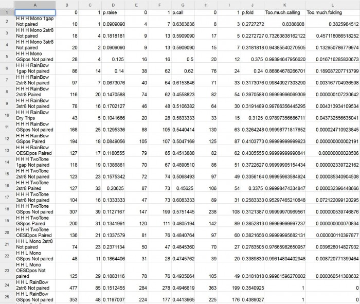Image resolution: width=360 pixels, height=304 pixels.
Task: Select cell 'H H H RainBow 1gap Not paired'
Action: pos(35,68)
